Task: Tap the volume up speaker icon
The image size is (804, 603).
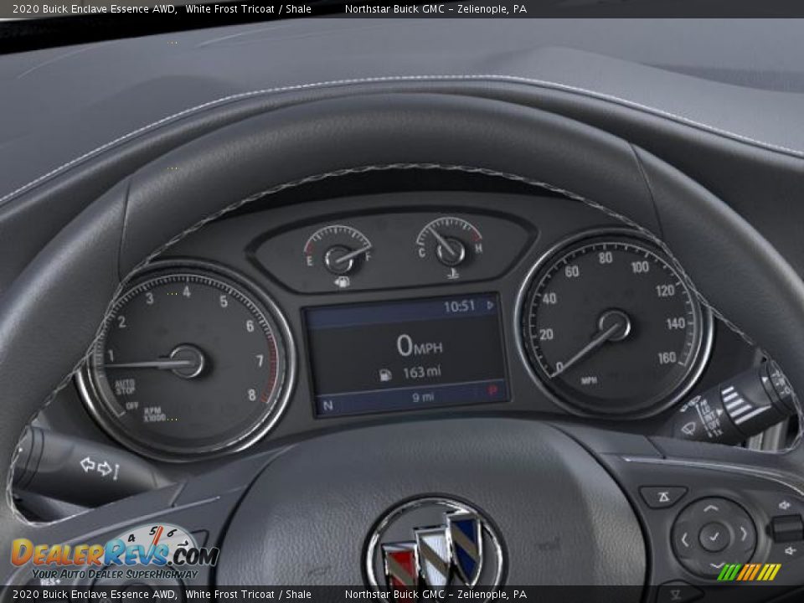Action: tap(784, 506)
